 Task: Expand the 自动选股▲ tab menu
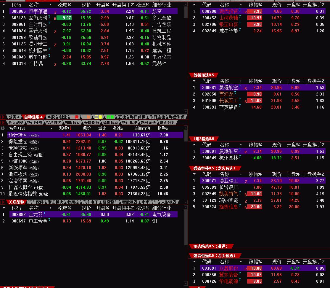click(33, 117)
